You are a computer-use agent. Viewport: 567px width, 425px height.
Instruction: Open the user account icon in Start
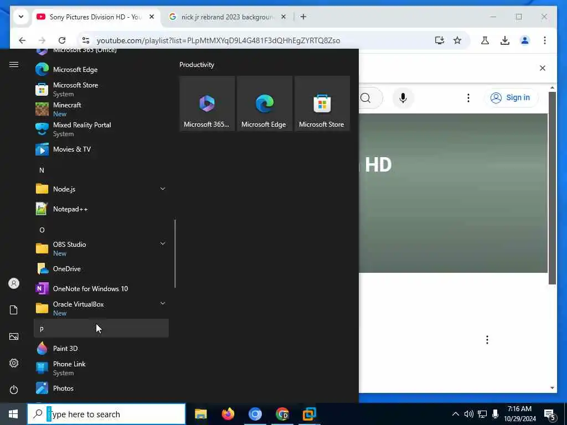(14, 283)
